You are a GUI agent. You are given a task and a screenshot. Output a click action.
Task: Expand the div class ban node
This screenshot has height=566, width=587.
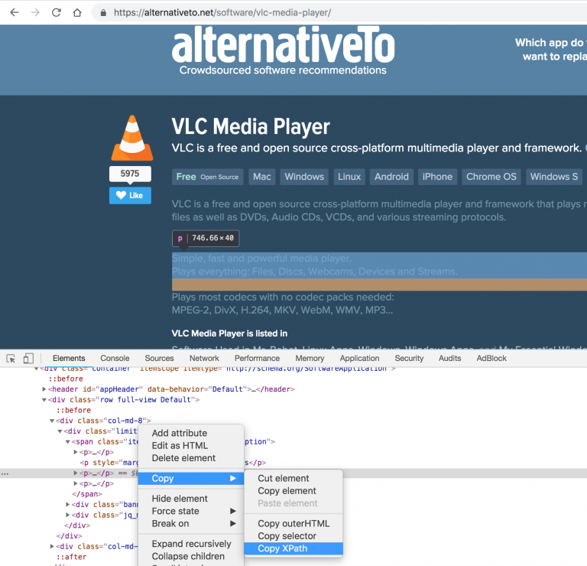68,505
